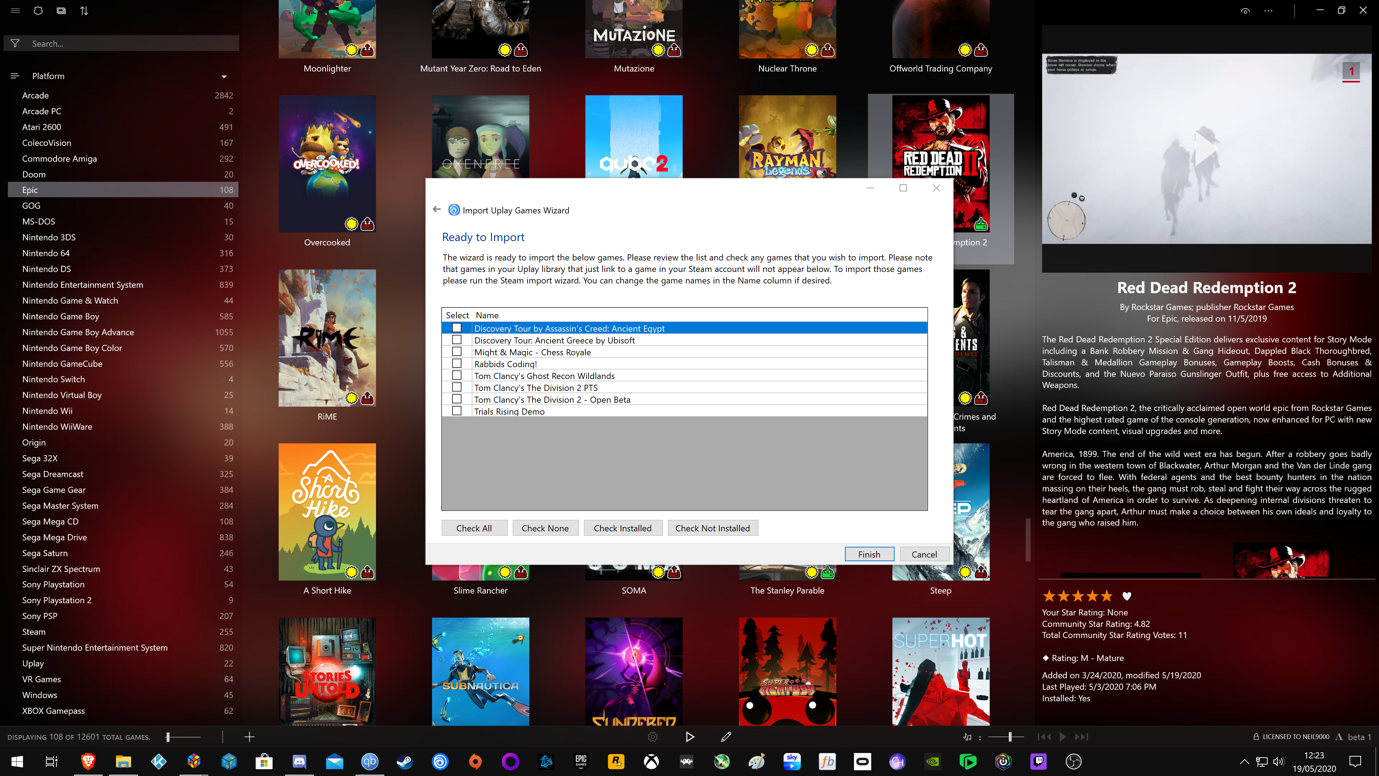1379x776 pixels.
Task: Check Discovery Tour: Ancient Greece by Ubisoft
Action: click(x=457, y=339)
